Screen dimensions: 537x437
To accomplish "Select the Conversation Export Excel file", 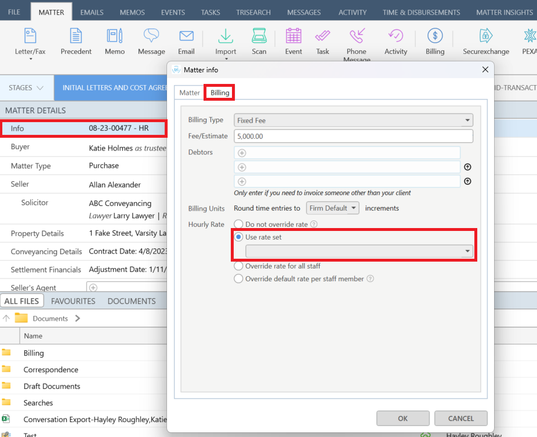I will point(95,419).
